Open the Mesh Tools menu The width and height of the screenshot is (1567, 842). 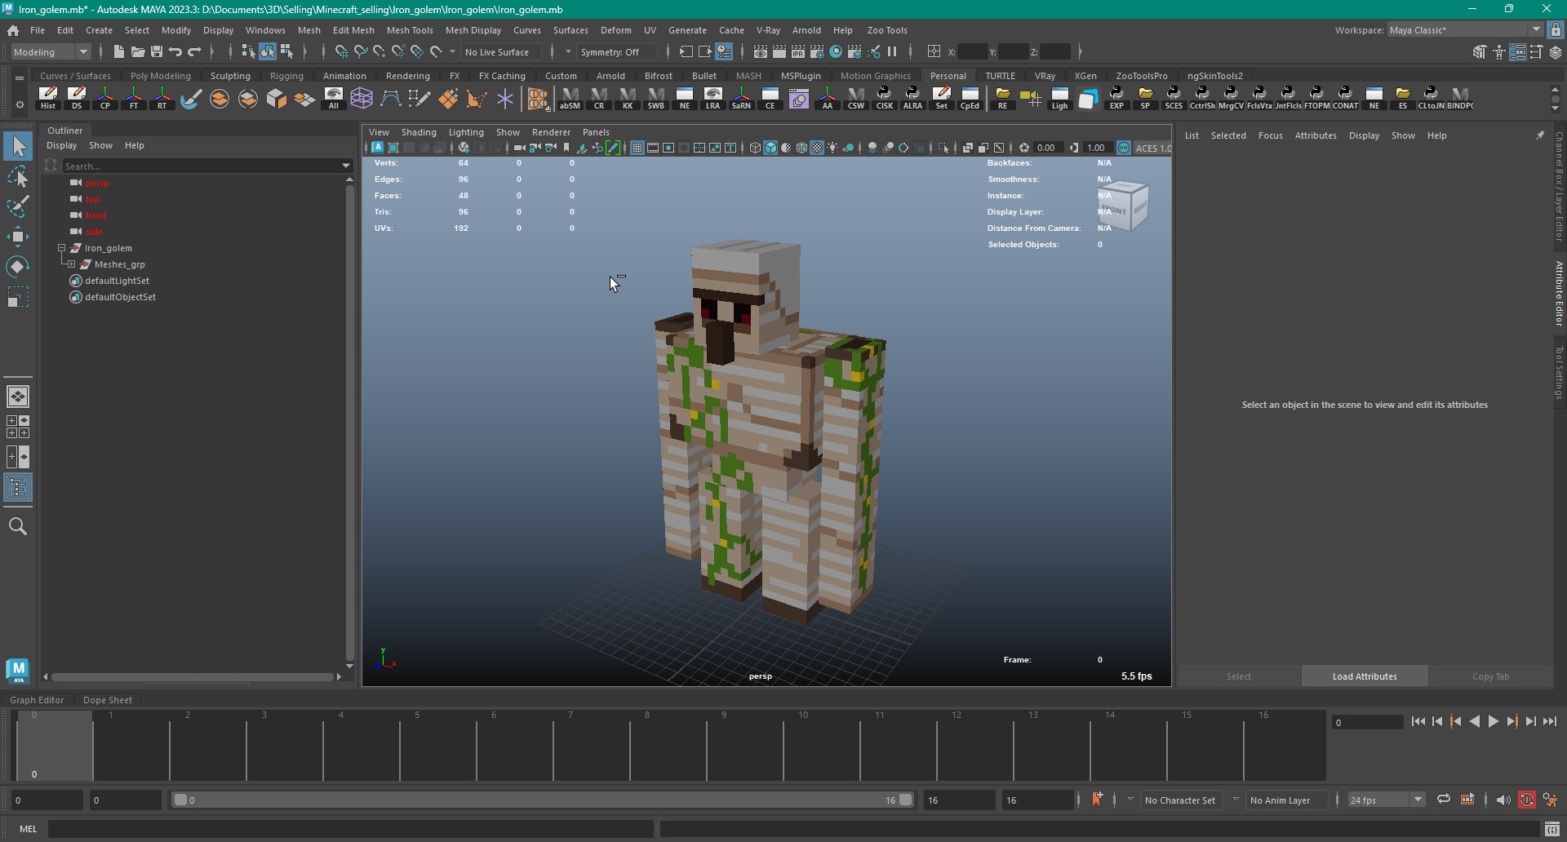click(x=410, y=30)
